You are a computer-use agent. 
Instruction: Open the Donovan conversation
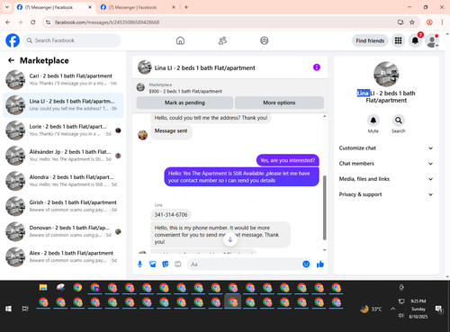[63, 231]
